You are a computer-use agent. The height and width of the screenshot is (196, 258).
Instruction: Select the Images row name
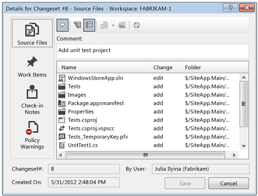coord(77,95)
